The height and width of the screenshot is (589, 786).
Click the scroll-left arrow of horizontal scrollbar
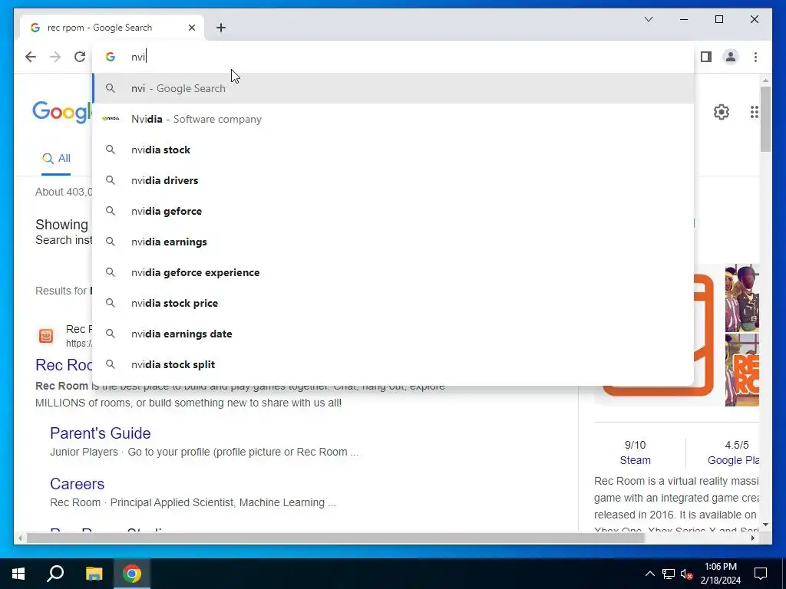(x=19, y=538)
